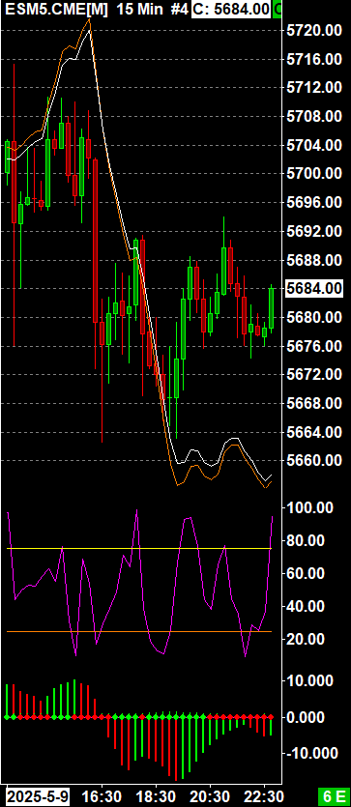This screenshot has height=807, width=351.
Task: Click the 0.000 histogram zero-line label
Action: coord(314,717)
